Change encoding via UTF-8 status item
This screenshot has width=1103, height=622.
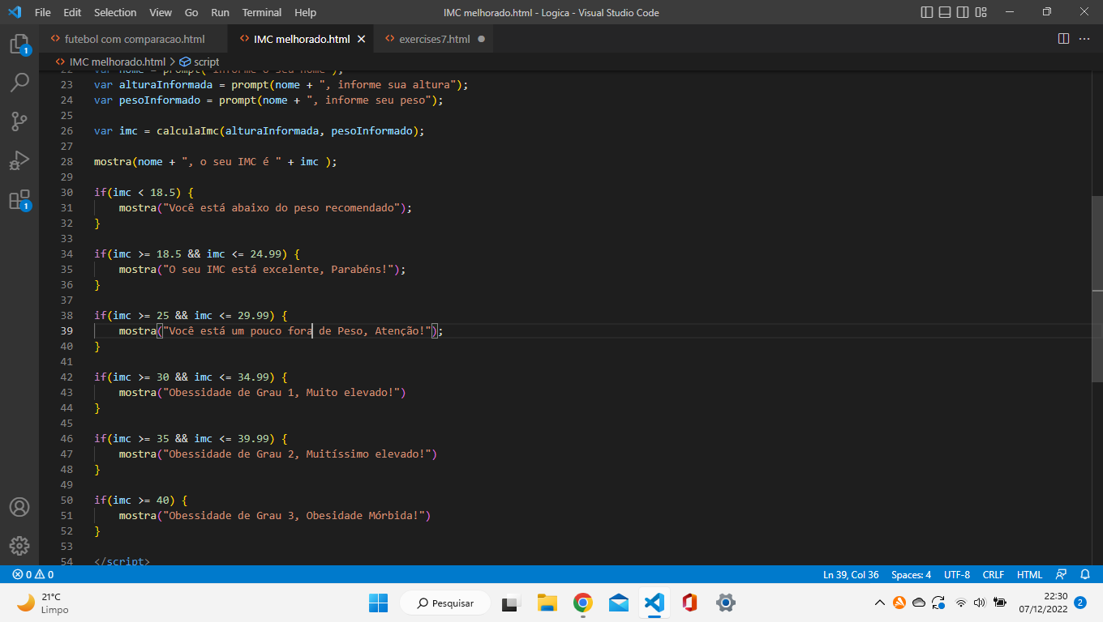coord(957,574)
